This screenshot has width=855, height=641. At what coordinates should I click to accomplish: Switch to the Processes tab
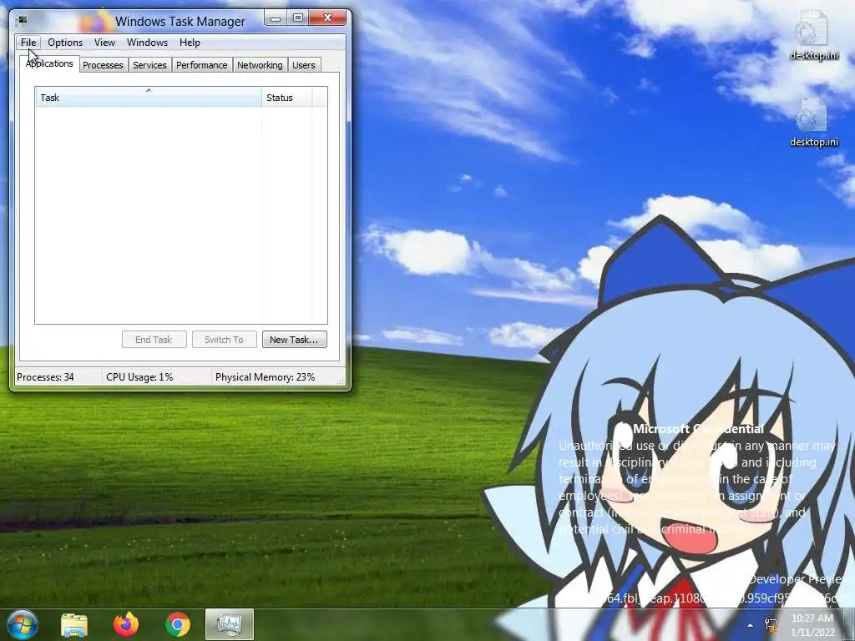pos(103,65)
